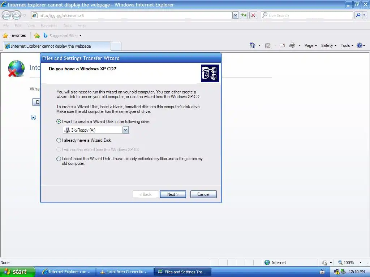Switch to Local Area Connection taskbar button

click(x=125, y=272)
